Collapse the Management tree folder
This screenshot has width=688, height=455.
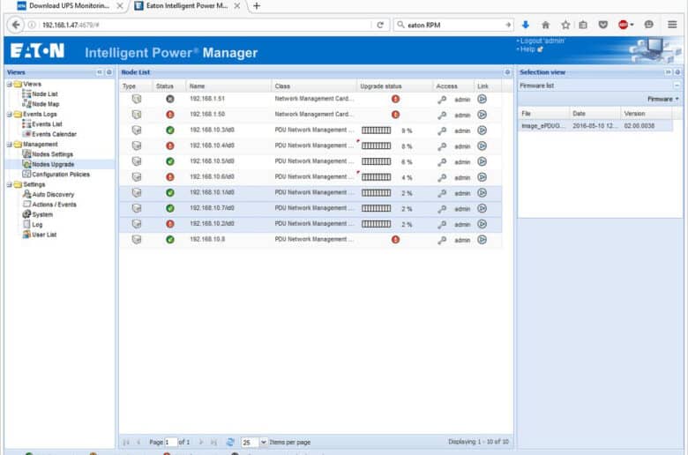(x=9, y=145)
